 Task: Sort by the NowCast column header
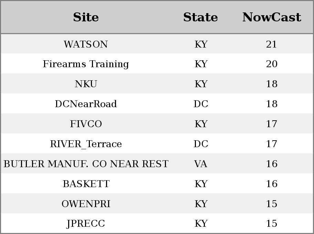(x=272, y=17)
